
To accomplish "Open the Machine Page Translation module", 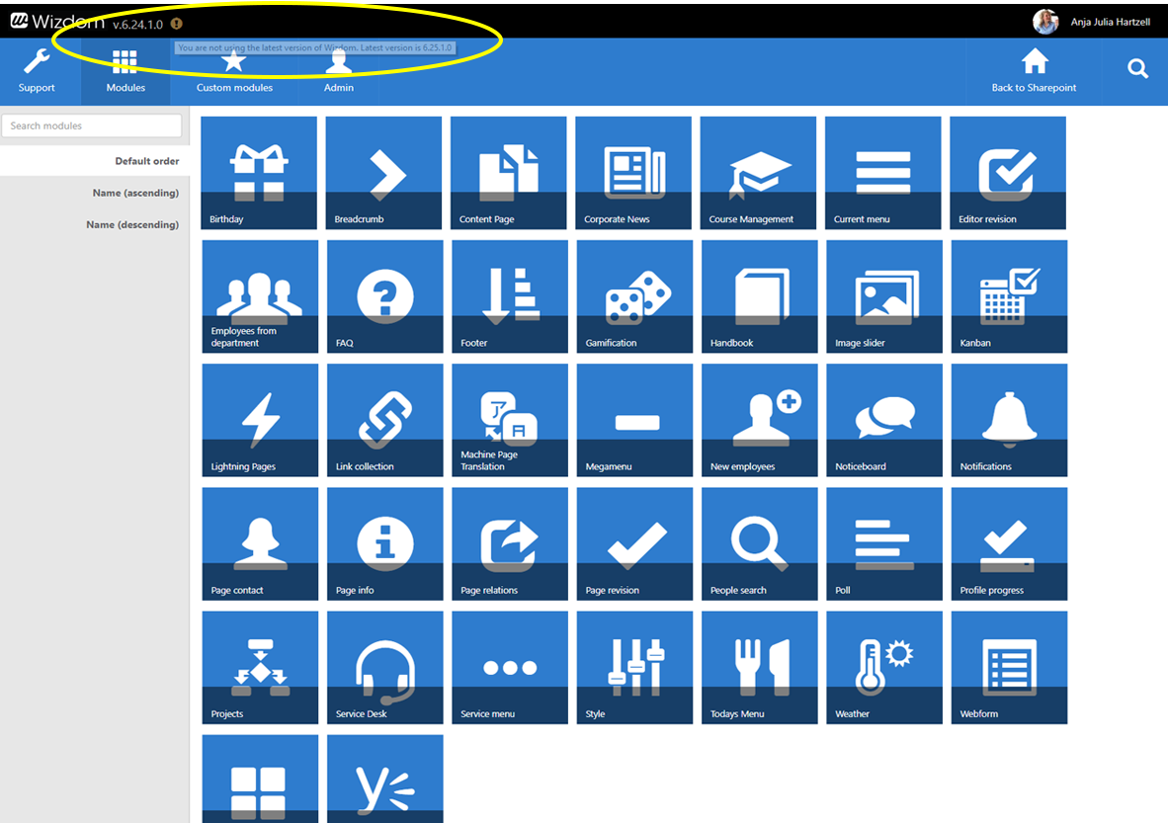I will (x=510, y=420).
